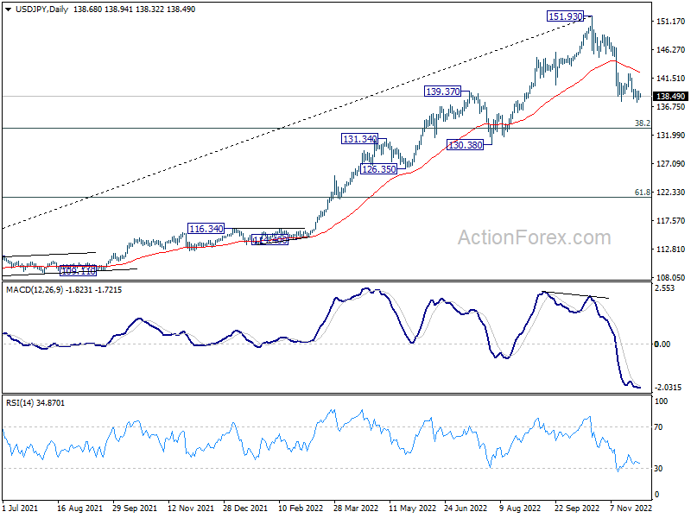691x518 pixels.
Task: Click the MACD(12,26,9) indicator label
Action: pos(35,290)
